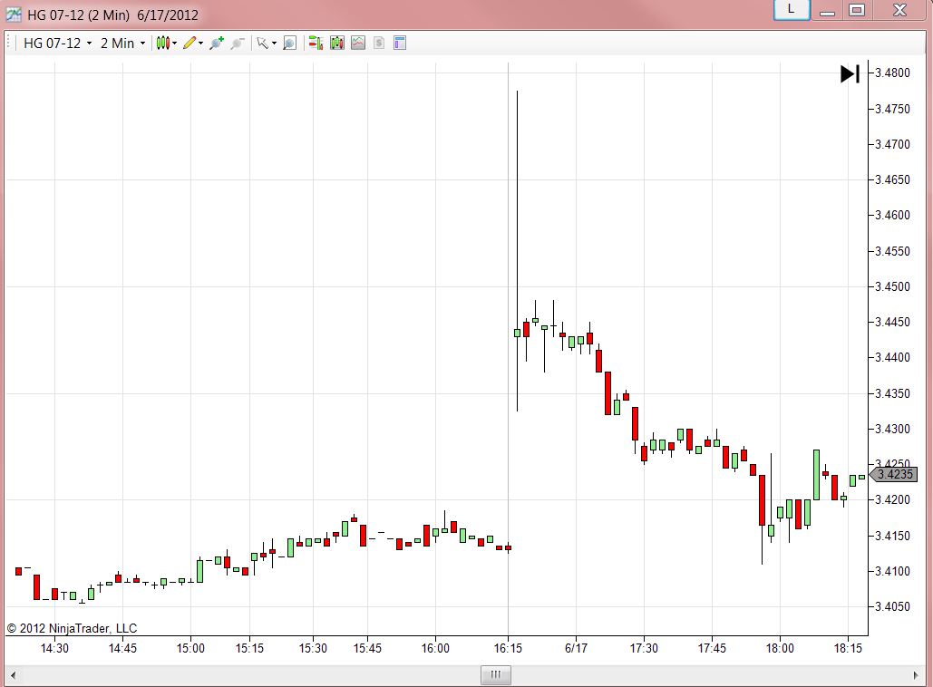This screenshot has height=687, width=933.
Task: Close the chart window
Action: [899, 10]
